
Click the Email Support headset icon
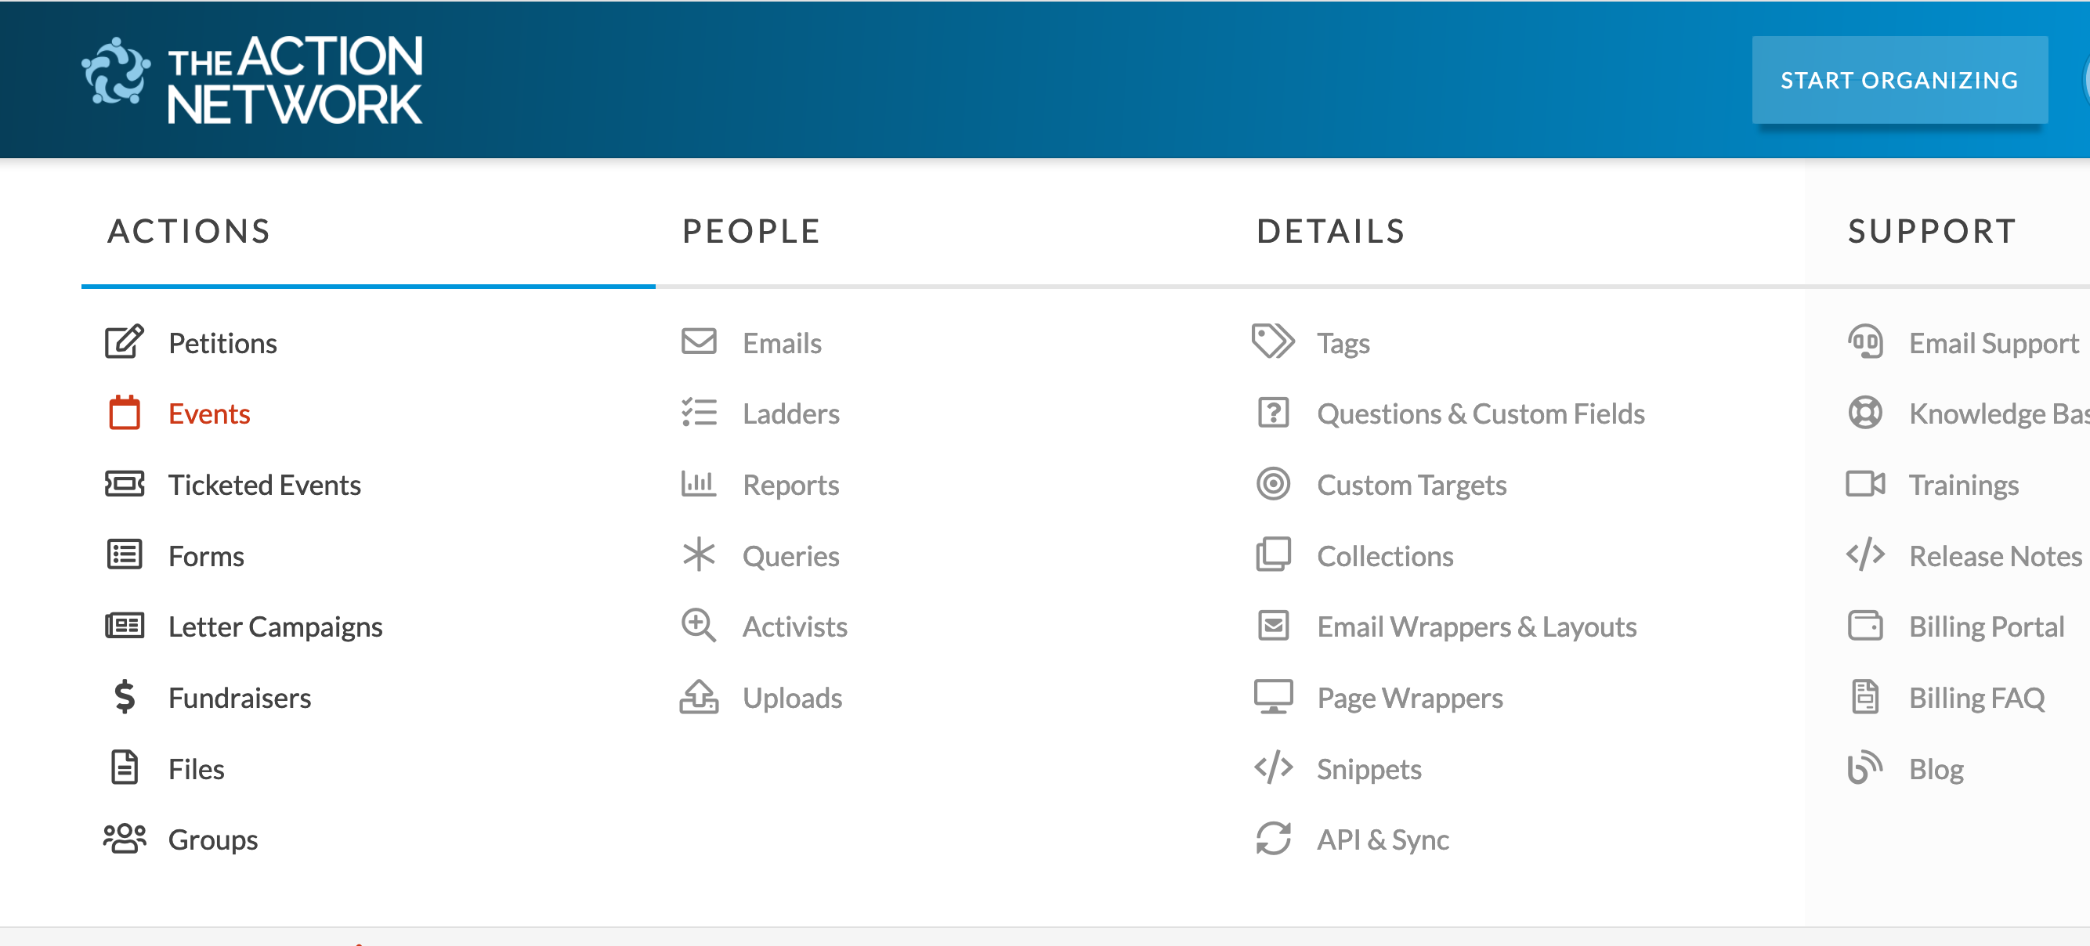point(1864,342)
